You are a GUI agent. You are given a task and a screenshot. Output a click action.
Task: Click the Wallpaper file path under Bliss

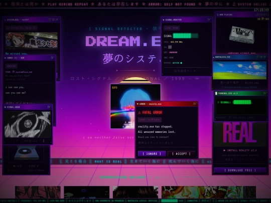pos(239,87)
